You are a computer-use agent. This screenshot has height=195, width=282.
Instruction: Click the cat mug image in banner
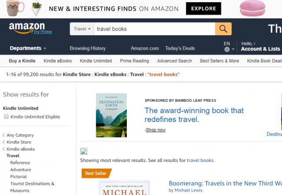point(15,8)
